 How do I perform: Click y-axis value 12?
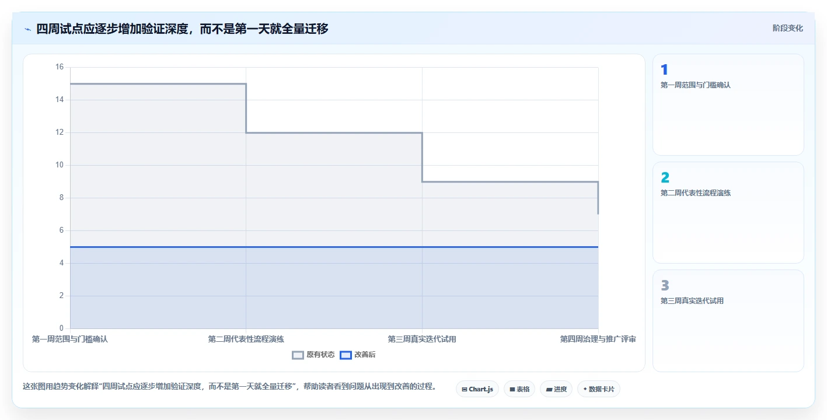(x=60, y=132)
